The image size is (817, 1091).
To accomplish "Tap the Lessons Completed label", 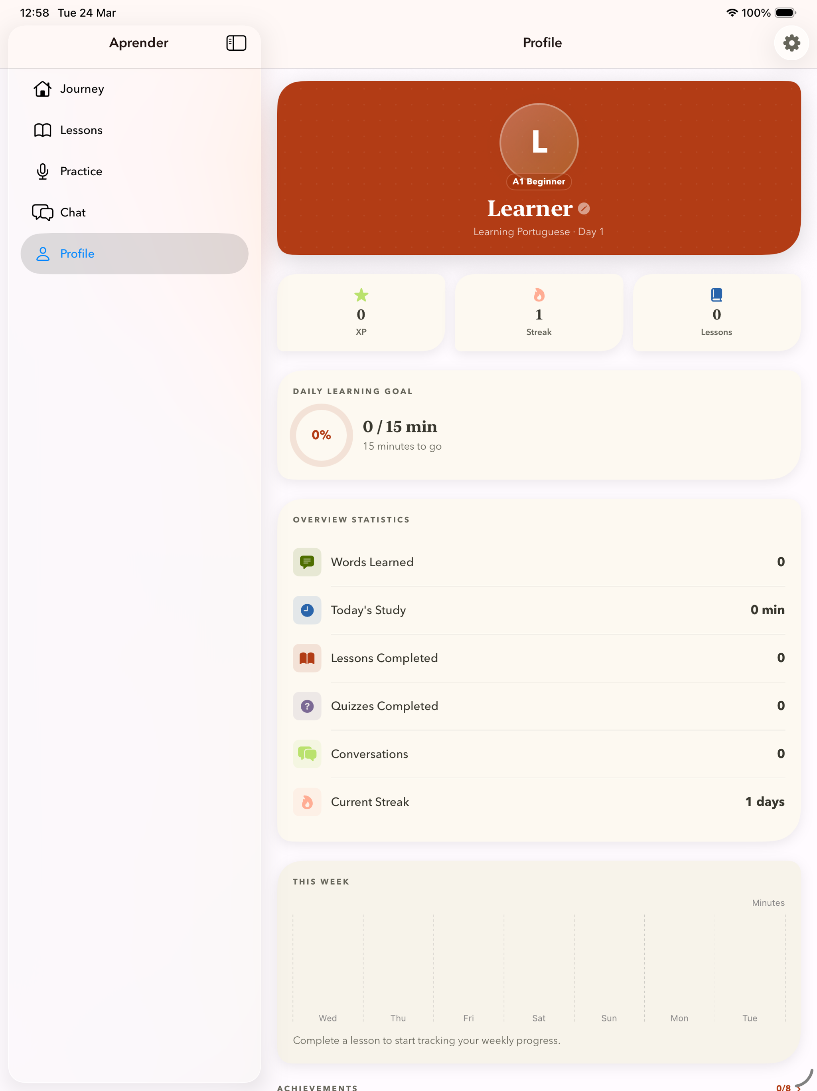I will point(384,659).
